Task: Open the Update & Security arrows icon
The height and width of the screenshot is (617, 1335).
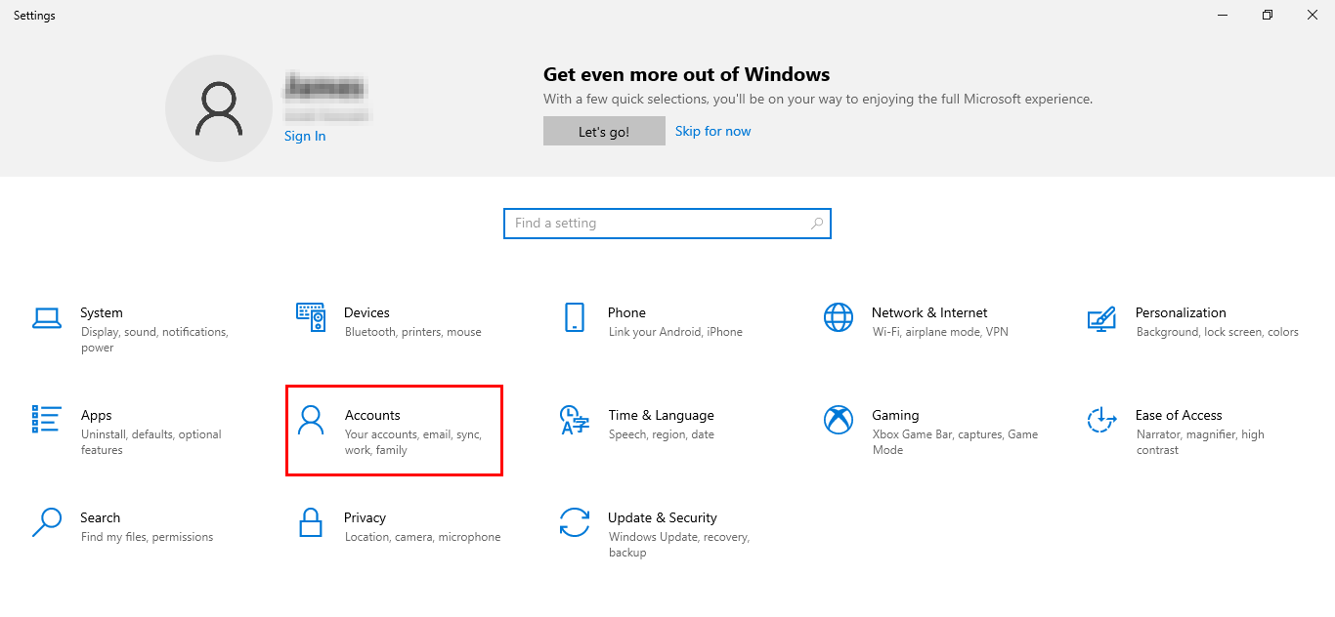Action: (575, 522)
